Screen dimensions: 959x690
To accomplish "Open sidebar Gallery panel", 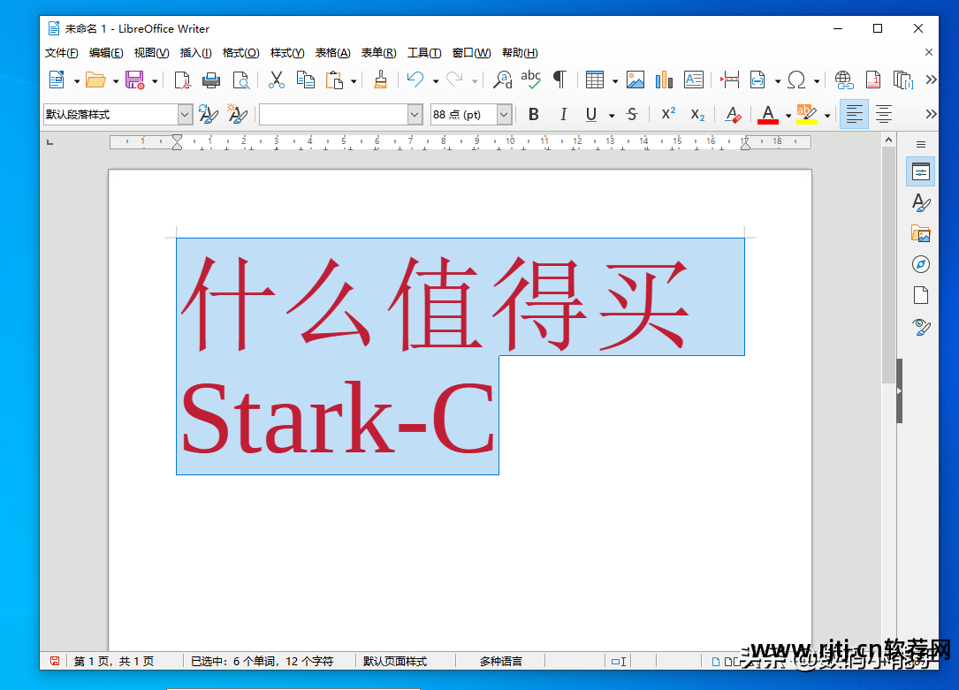I will click(x=920, y=233).
